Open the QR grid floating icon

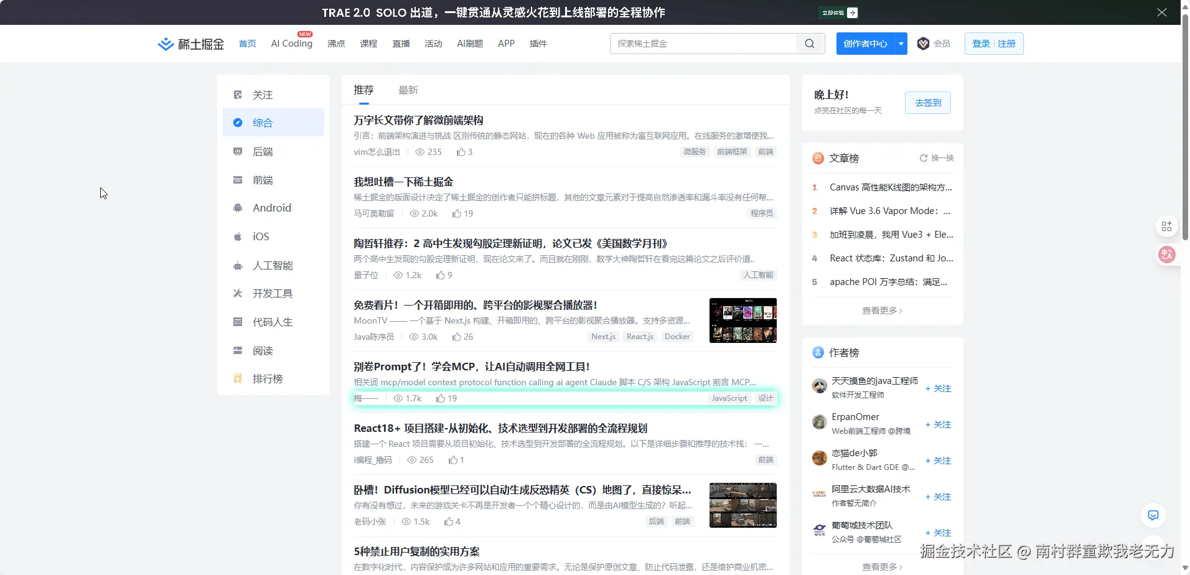tap(1166, 227)
